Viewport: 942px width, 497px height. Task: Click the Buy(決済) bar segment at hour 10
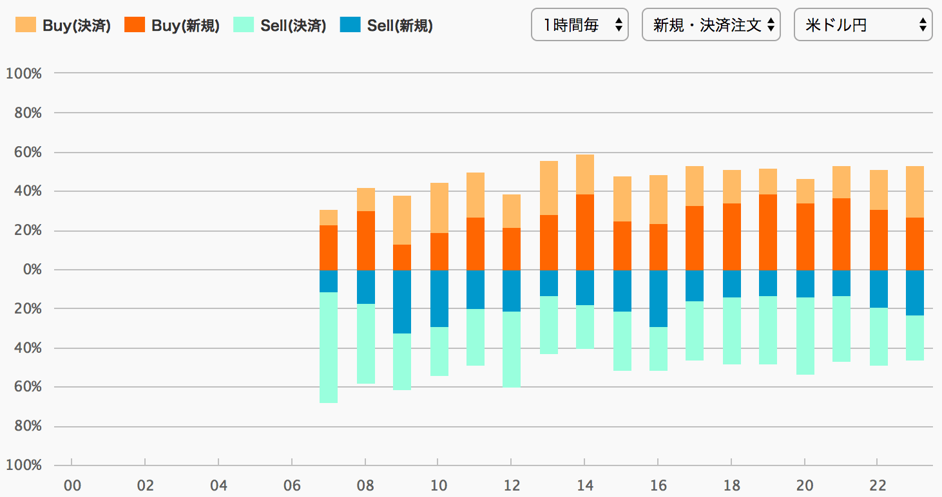pyautogui.click(x=439, y=208)
